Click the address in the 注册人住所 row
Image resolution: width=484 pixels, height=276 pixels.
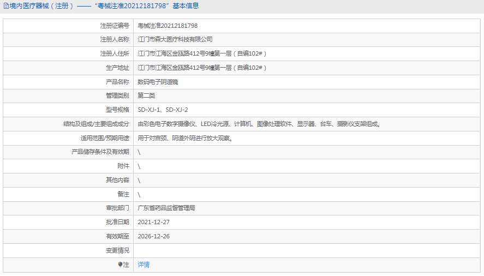tap(201, 53)
